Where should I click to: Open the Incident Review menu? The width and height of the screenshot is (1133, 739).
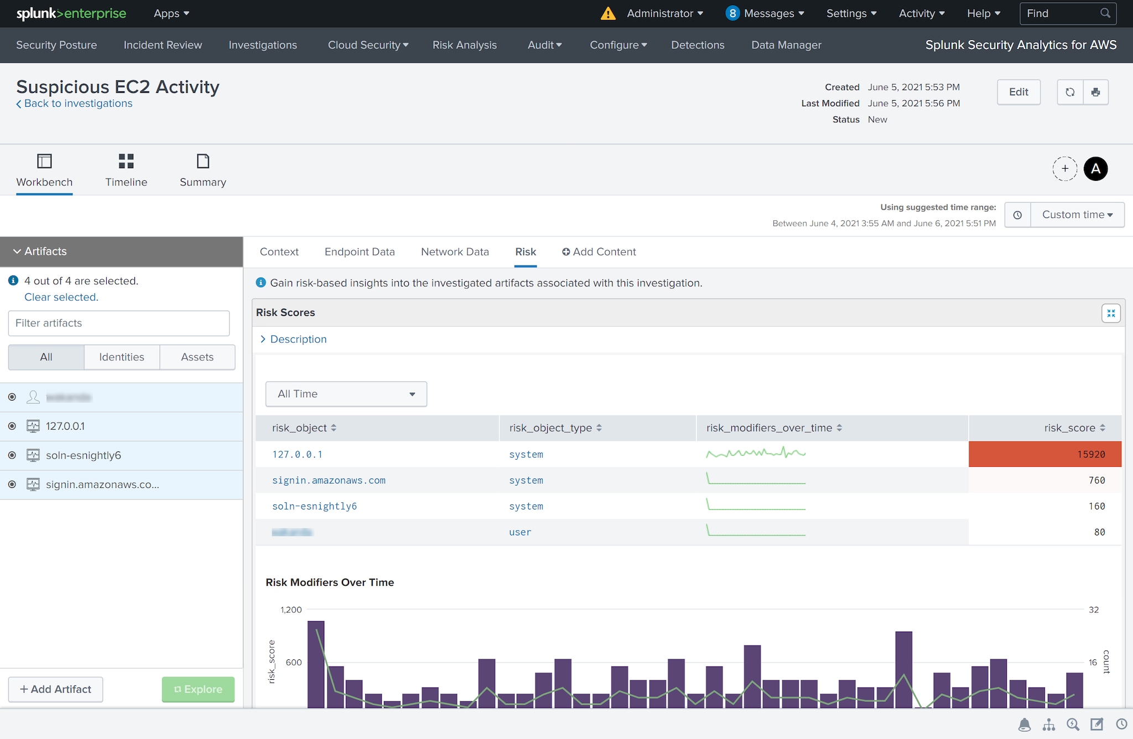click(x=163, y=45)
